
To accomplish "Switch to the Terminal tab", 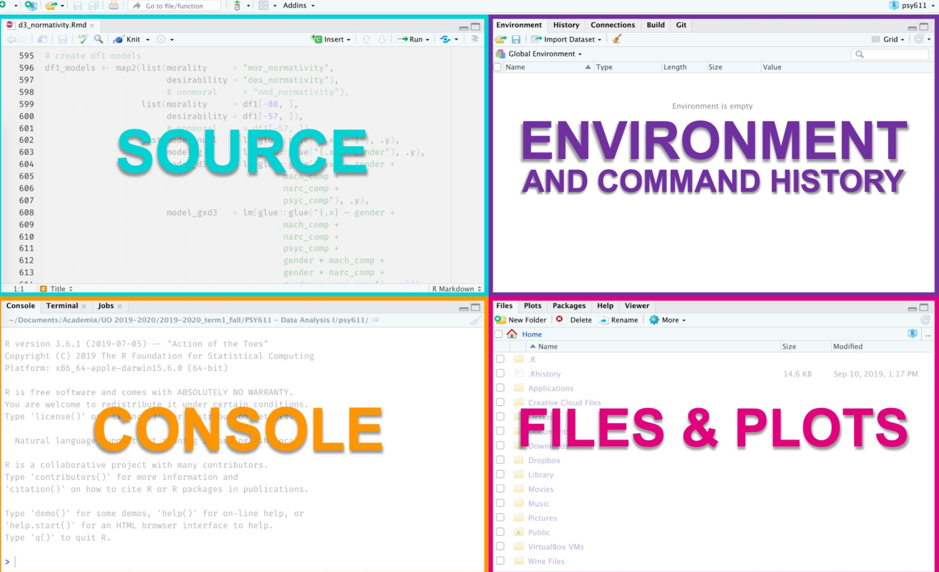I will [62, 305].
